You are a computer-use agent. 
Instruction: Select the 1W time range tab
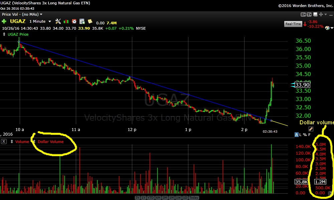178,198
